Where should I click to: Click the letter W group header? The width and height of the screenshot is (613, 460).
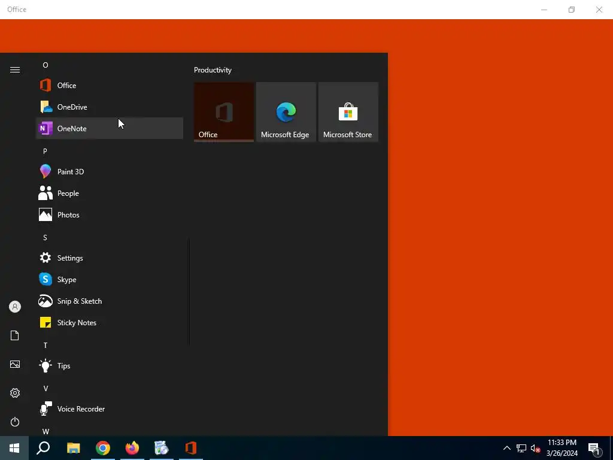click(x=45, y=431)
